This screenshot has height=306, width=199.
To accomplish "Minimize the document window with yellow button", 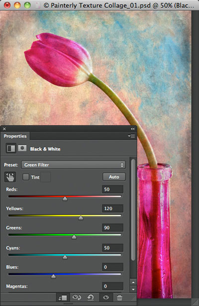I will click(x=17, y=5).
